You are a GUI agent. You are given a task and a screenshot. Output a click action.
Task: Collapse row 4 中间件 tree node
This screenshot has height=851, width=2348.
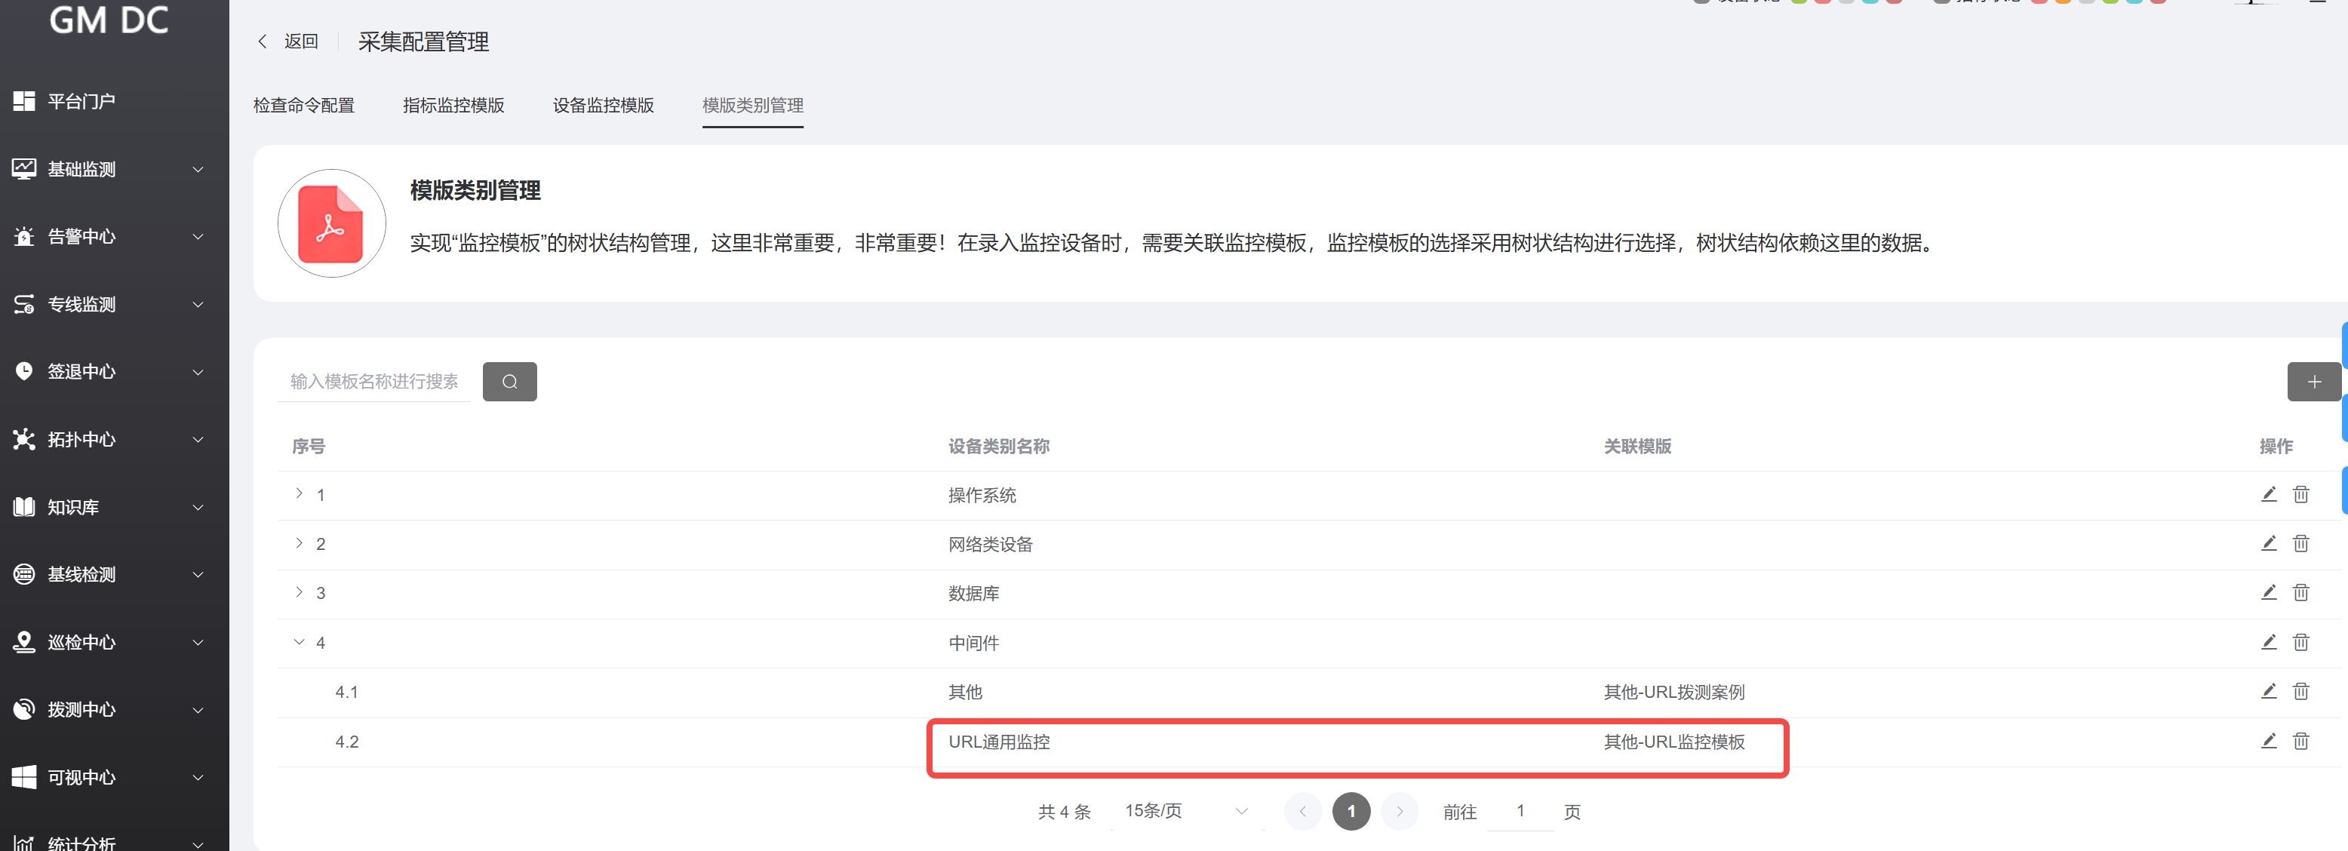click(299, 641)
